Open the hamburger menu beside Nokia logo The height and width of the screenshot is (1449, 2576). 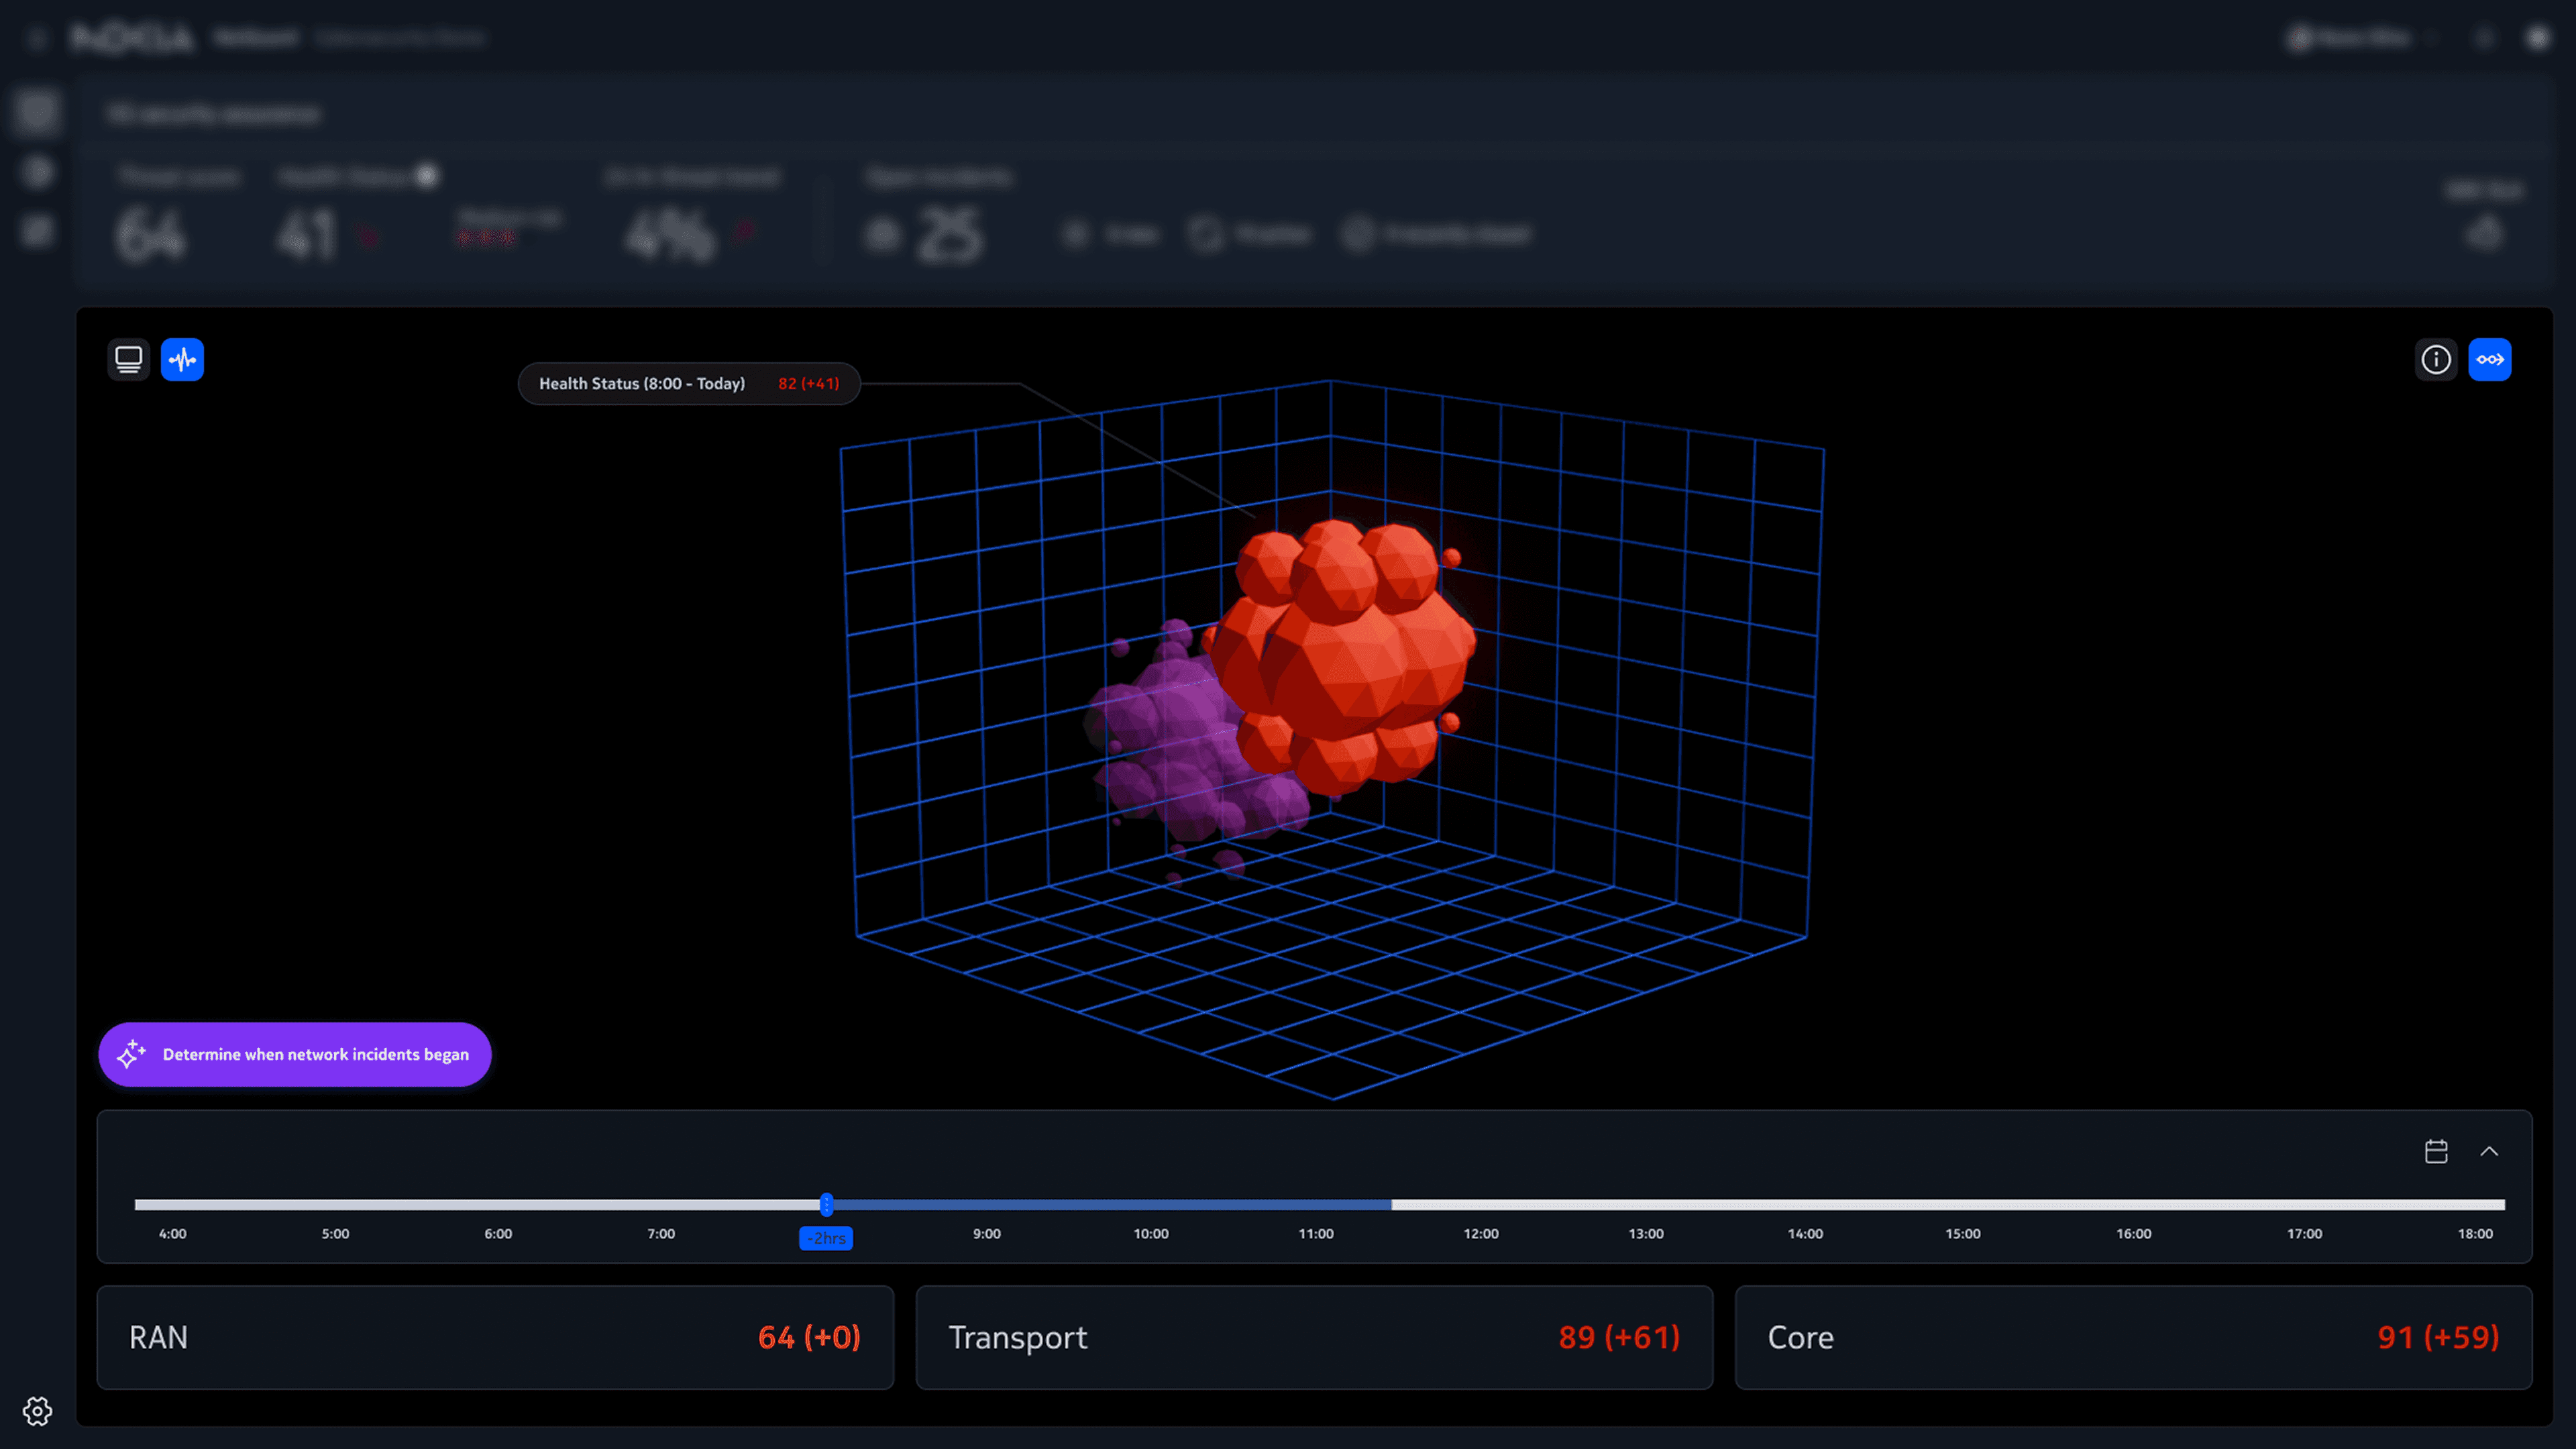point(37,38)
